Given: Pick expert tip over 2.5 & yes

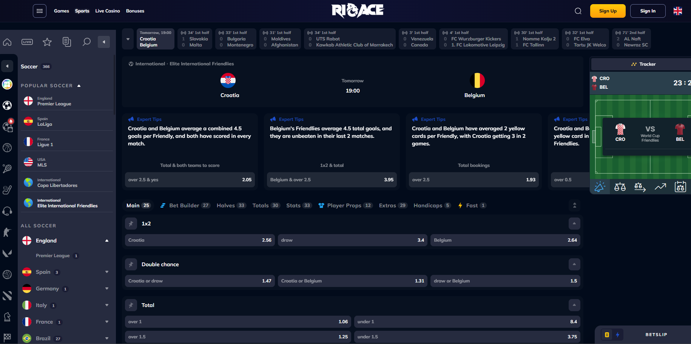Looking at the screenshot, I should coord(190,180).
